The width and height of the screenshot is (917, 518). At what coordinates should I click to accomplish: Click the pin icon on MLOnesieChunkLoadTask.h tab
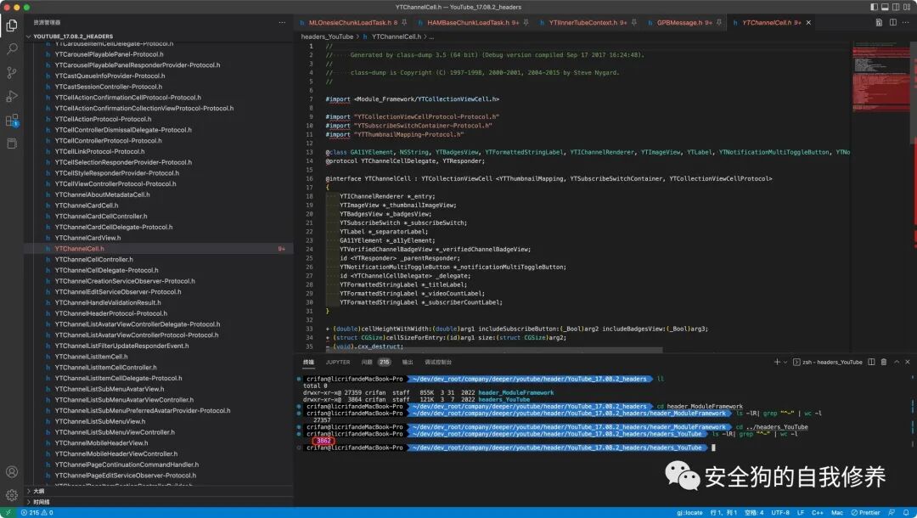coord(404,22)
